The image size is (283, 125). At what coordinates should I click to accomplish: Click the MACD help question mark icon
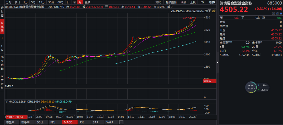pyautogui.click(x=6, y=101)
